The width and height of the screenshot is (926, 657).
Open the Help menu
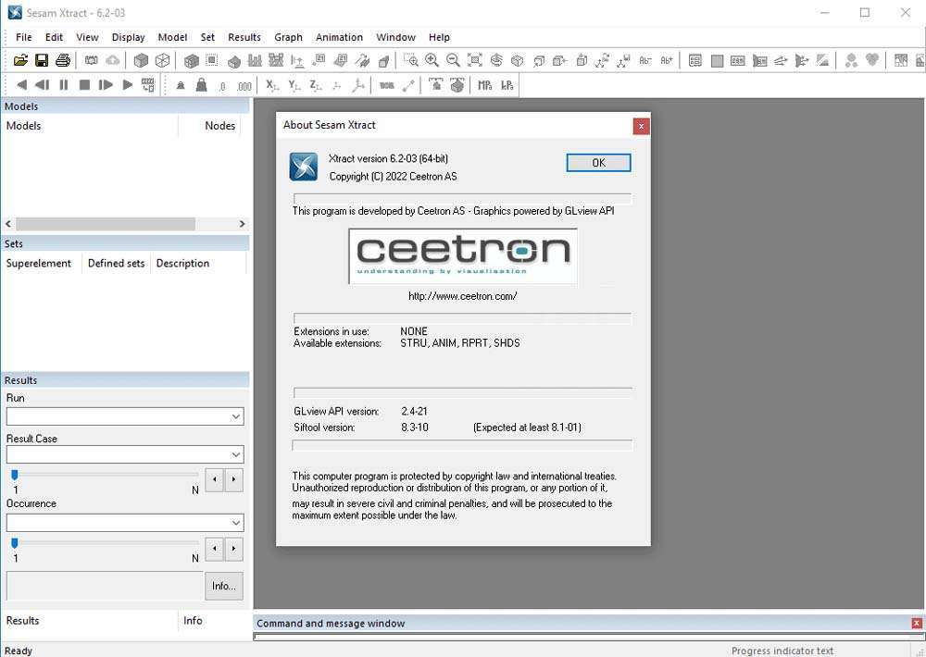[x=439, y=37]
